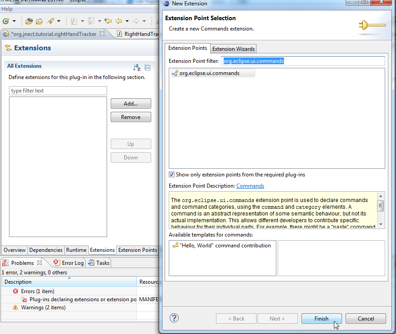Click the collapse all icon in All Extensions

(x=148, y=67)
